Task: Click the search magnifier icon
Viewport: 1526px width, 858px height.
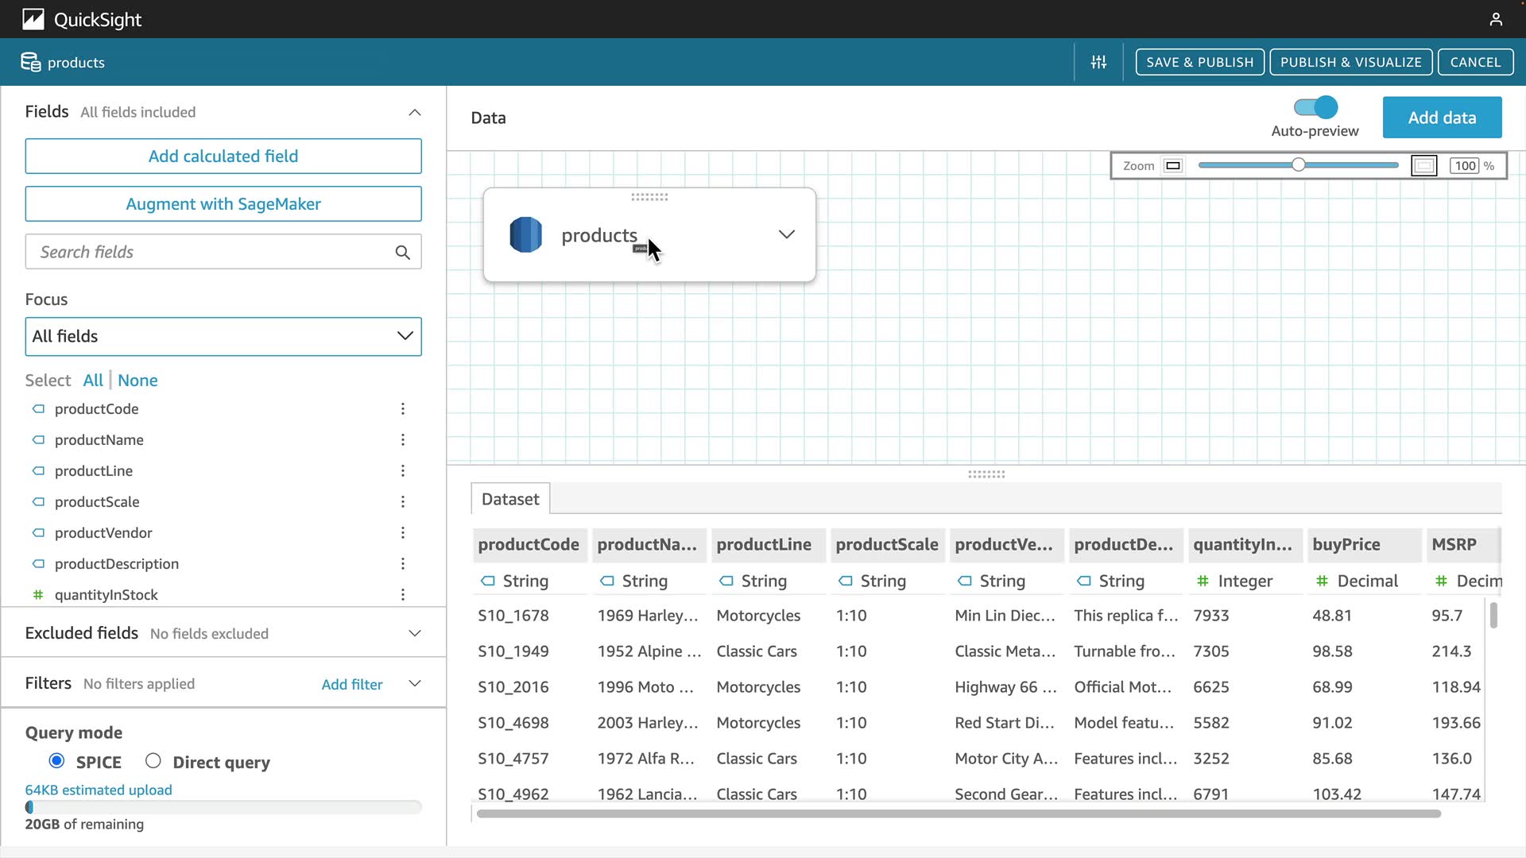Action: pyautogui.click(x=402, y=252)
